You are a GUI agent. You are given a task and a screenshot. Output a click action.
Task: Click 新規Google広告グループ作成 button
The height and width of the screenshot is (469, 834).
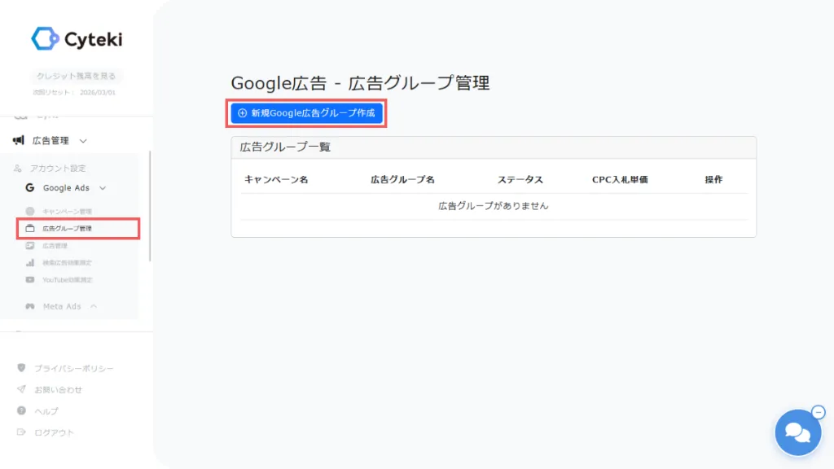coord(306,113)
